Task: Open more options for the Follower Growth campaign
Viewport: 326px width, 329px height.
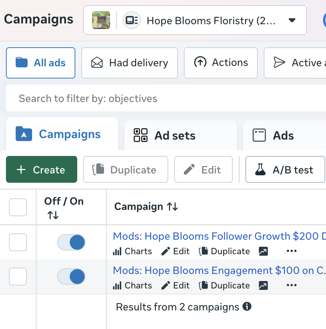Action: (292, 251)
